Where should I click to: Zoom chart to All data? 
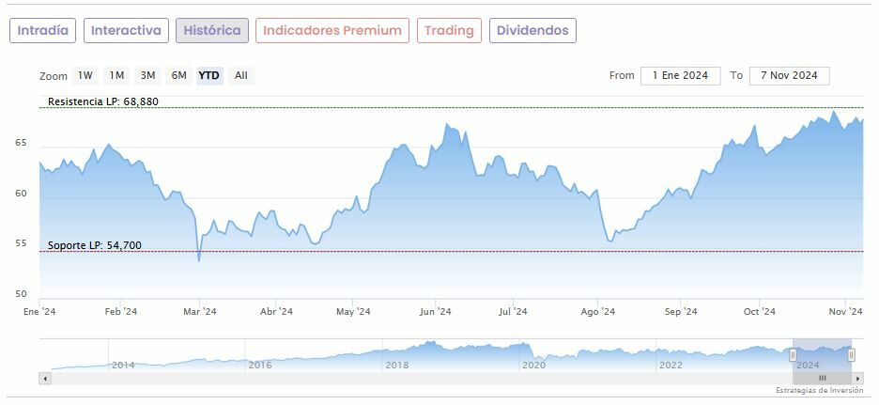[241, 75]
